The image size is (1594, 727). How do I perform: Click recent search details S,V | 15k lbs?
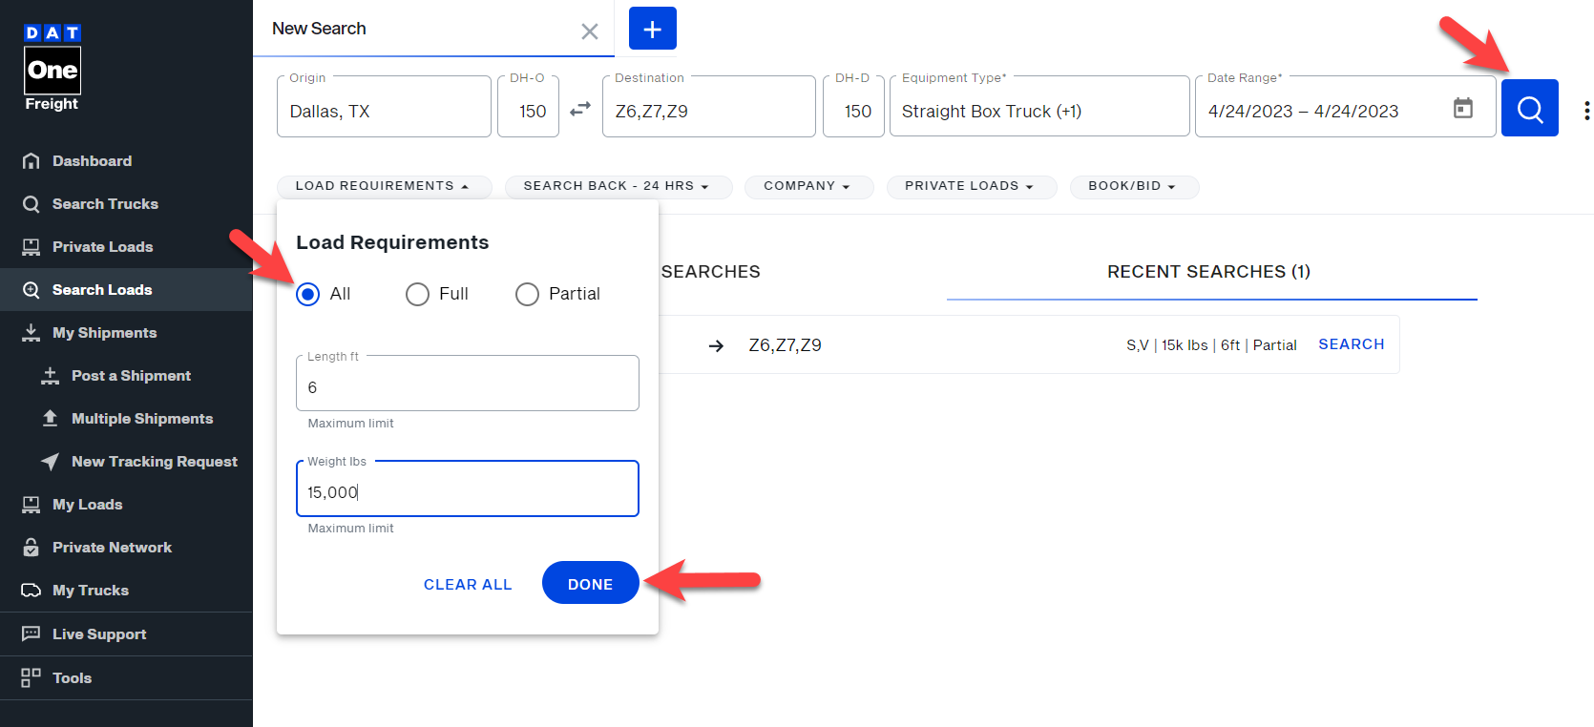[x=1211, y=345]
